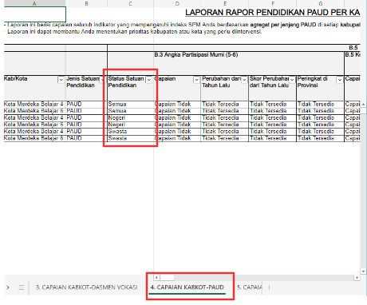Click the horizontal scrollbar left arrow
This screenshot has height=305, width=367.
point(156,278)
